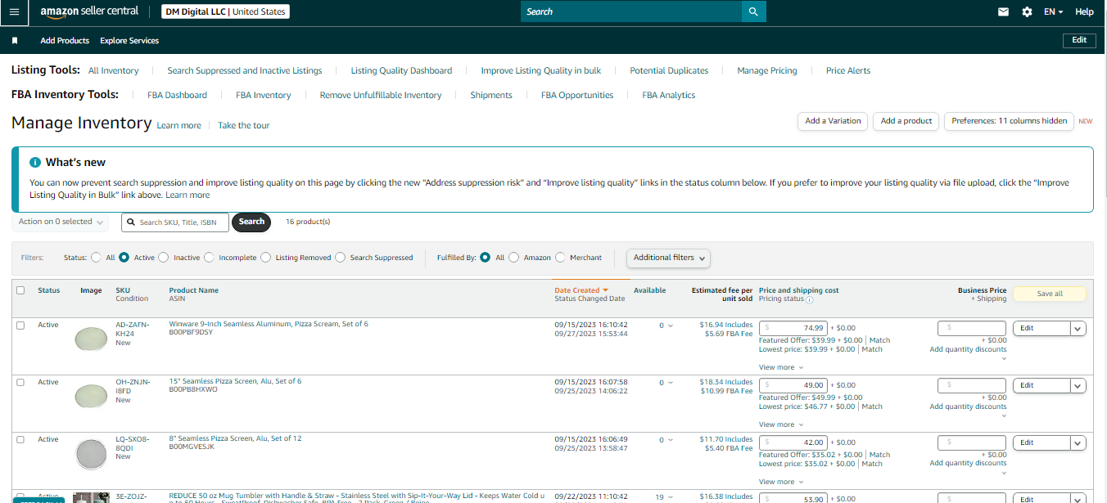
Task: Select Fulfilled By Merchant radio button
Action: pyautogui.click(x=561, y=258)
